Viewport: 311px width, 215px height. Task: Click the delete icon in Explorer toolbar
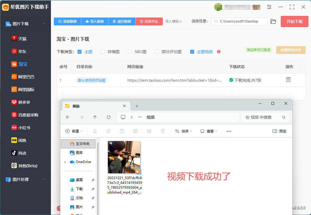(x=163, y=131)
